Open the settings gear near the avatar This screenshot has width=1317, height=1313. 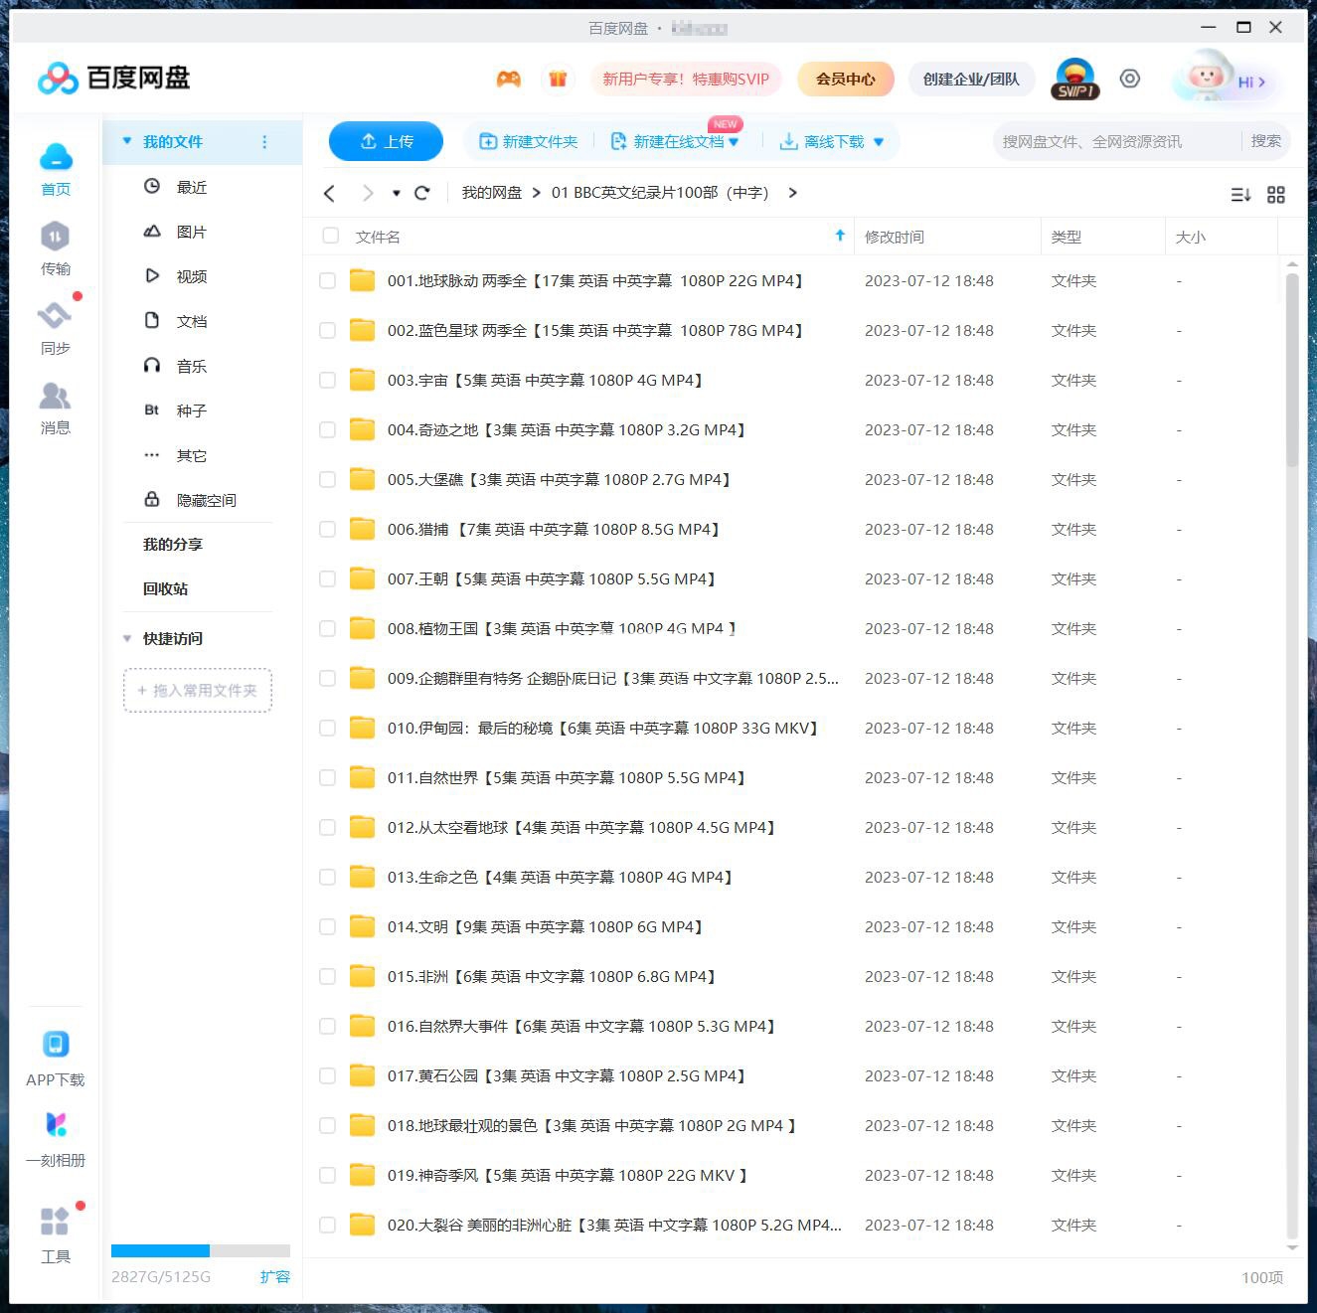(x=1129, y=79)
